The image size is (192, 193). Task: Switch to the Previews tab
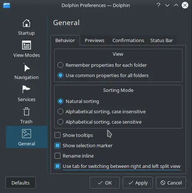coord(94,41)
